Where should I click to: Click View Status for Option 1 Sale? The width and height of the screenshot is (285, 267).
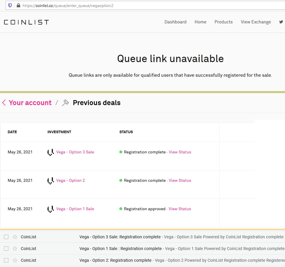[180, 209]
